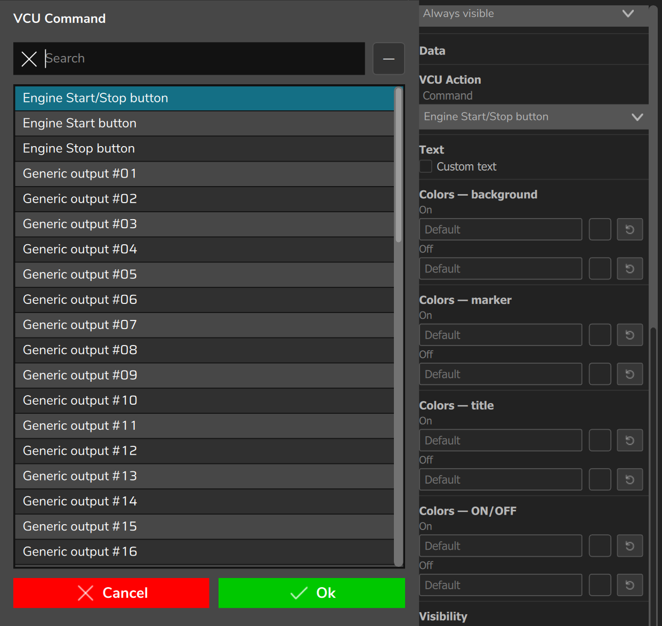Pick Generic output #06
This screenshot has height=626, width=662.
pos(205,300)
